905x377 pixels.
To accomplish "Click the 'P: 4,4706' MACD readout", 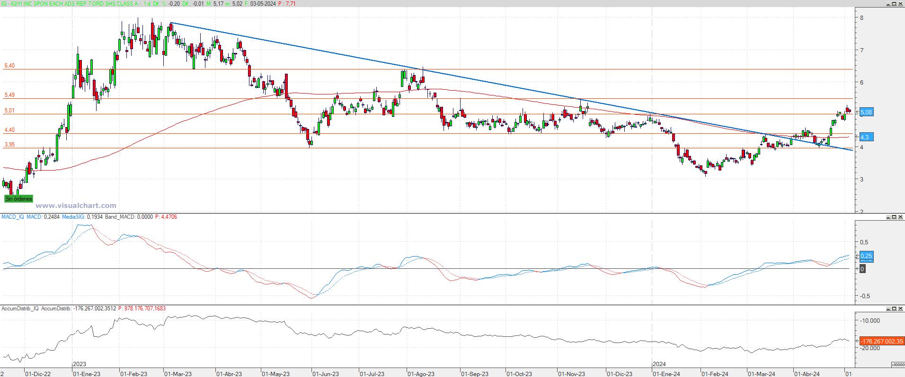I will point(166,217).
